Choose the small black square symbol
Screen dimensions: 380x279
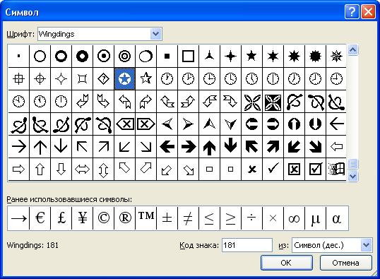(167, 57)
